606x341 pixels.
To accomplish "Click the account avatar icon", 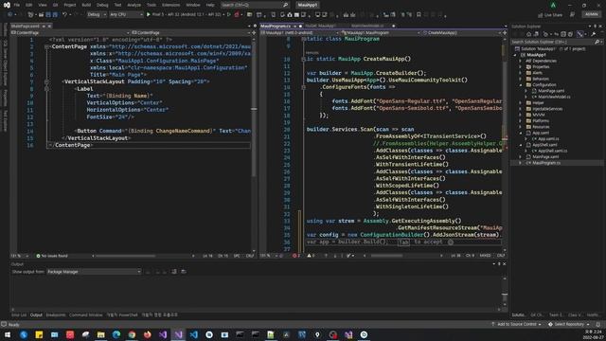I will coord(553,5).
